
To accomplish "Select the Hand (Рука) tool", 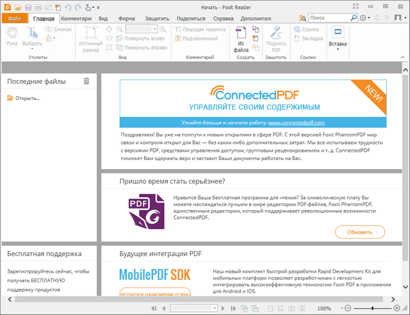I will click(x=12, y=37).
